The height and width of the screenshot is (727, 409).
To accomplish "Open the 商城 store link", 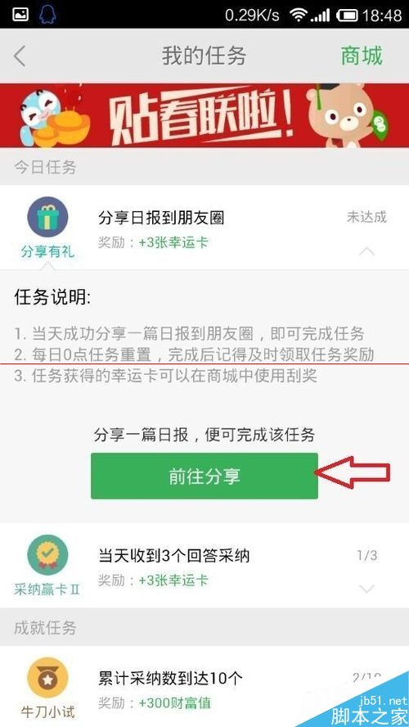I will click(x=362, y=56).
